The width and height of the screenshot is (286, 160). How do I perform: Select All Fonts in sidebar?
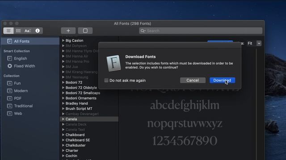(x=30, y=41)
